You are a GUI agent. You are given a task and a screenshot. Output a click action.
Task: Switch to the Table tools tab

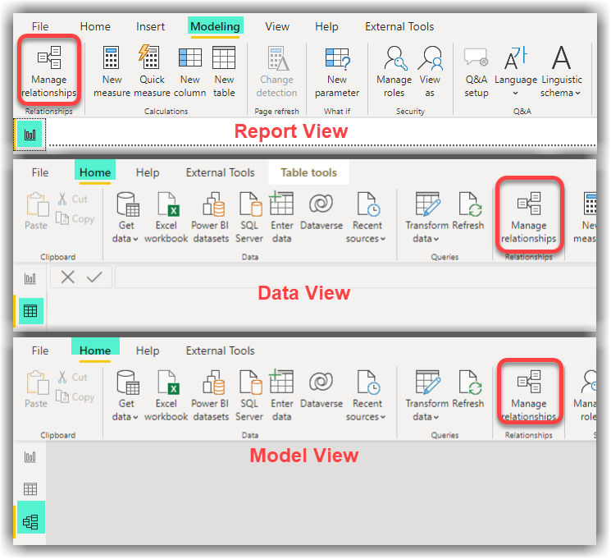click(x=308, y=172)
